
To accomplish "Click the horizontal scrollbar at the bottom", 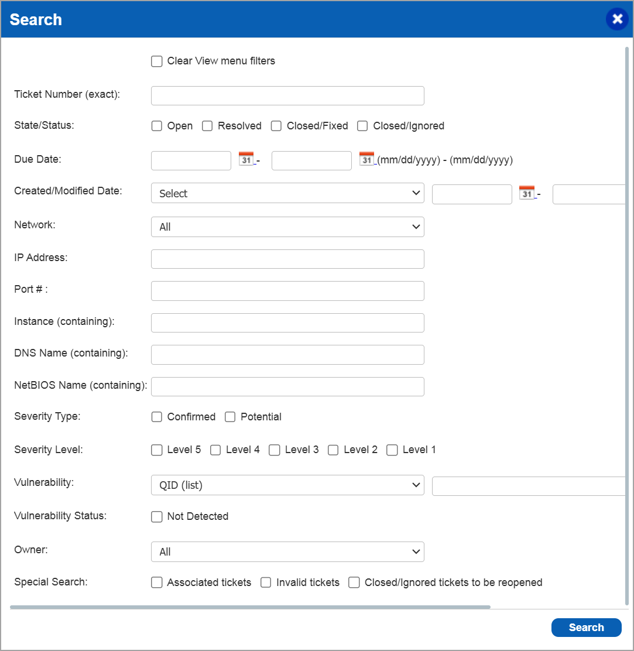I will (250, 607).
